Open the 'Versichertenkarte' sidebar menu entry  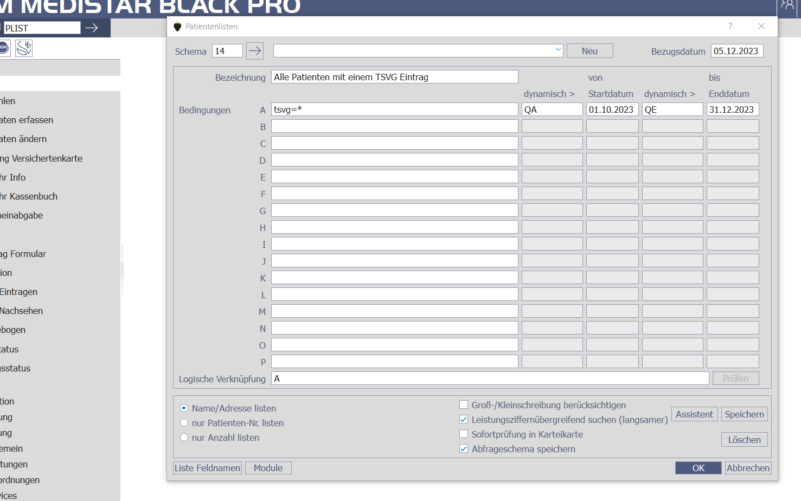pyautogui.click(x=42, y=158)
